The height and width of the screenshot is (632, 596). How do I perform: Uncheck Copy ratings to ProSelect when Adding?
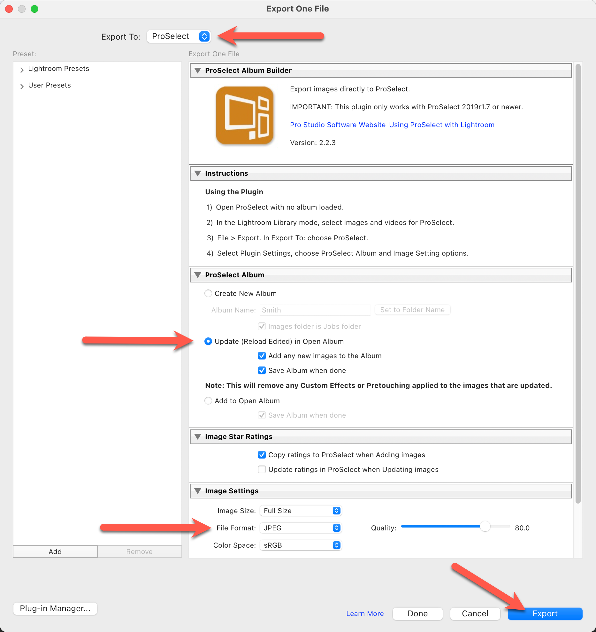coord(262,455)
